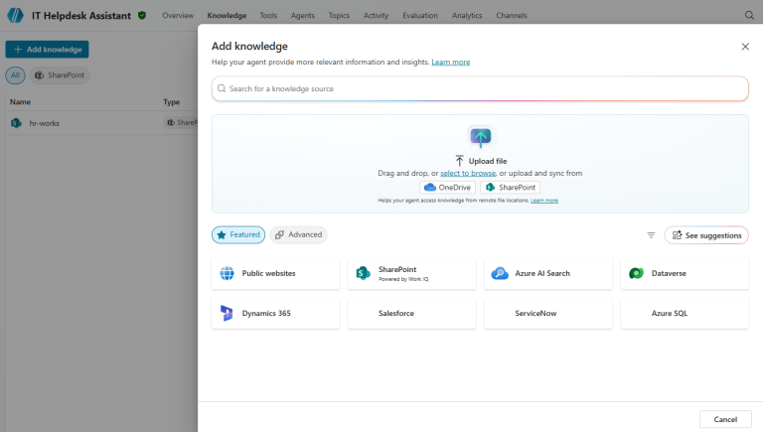This screenshot has height=432, width=763.
Task: Click the Type column header
Action: coord(171,102)
